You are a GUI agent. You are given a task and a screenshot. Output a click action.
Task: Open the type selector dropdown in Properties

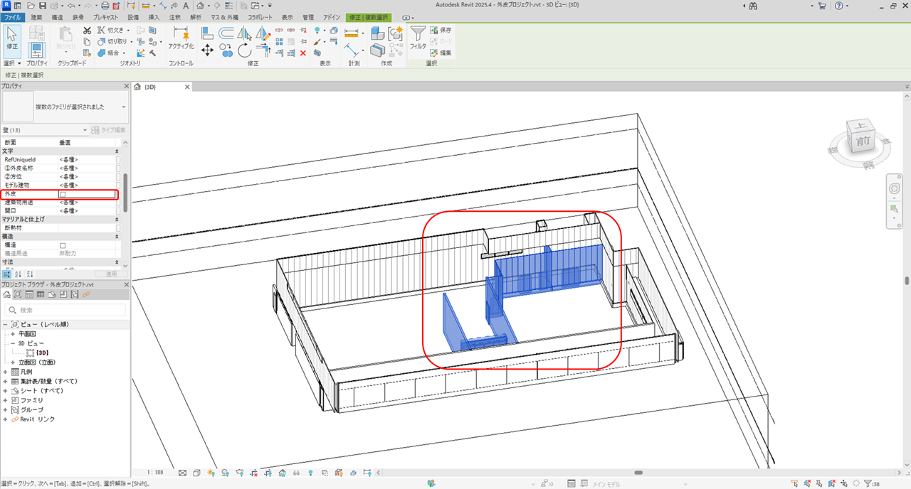[124, 107]
